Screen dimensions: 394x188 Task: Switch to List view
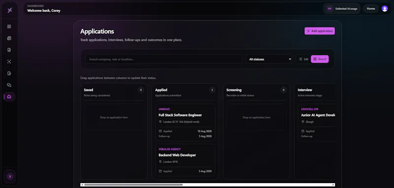(x=303, y=59)
